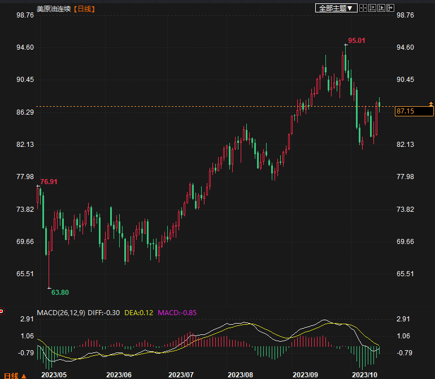Click the chart playback icon in top toolbar
Screen dimensions: 435x379
coord(380,8)
